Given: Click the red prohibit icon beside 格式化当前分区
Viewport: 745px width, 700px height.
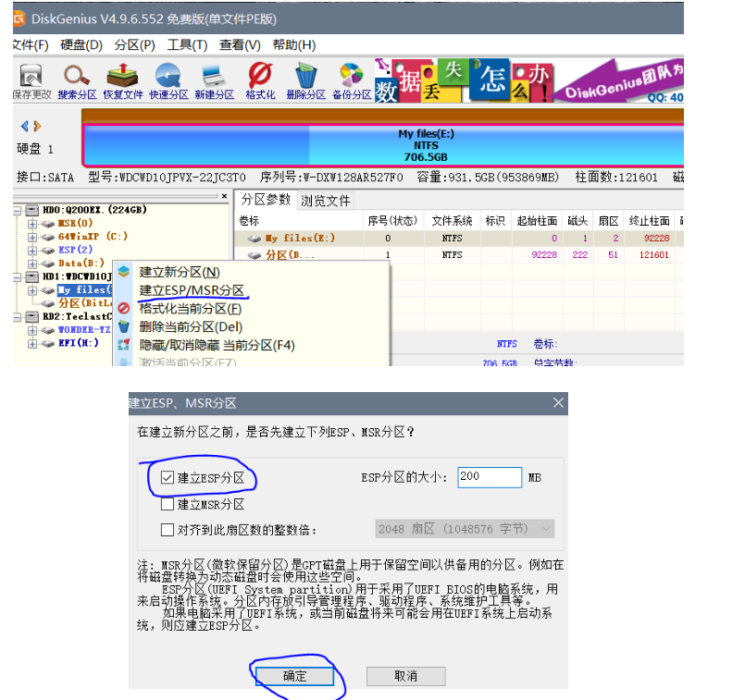Looking at the screenshot, I should pyautogui.click(x=123, y=309).
